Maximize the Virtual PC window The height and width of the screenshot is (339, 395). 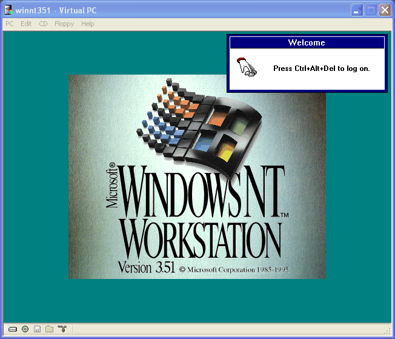(x=371, y=10)
